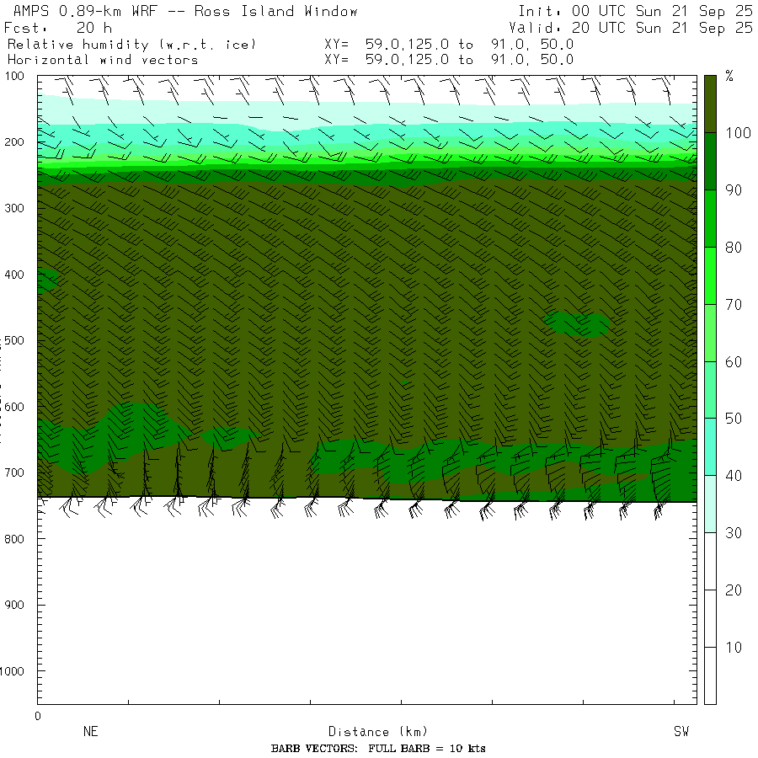Click the 'Valid: 20 UTC Sun 21 Sep 25' text
Screen dimensions: 758x758
[x=631, y=28]
